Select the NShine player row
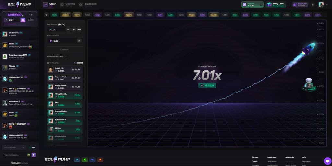The height and width of the screenshot is (166, 332). tap(65, 130)
